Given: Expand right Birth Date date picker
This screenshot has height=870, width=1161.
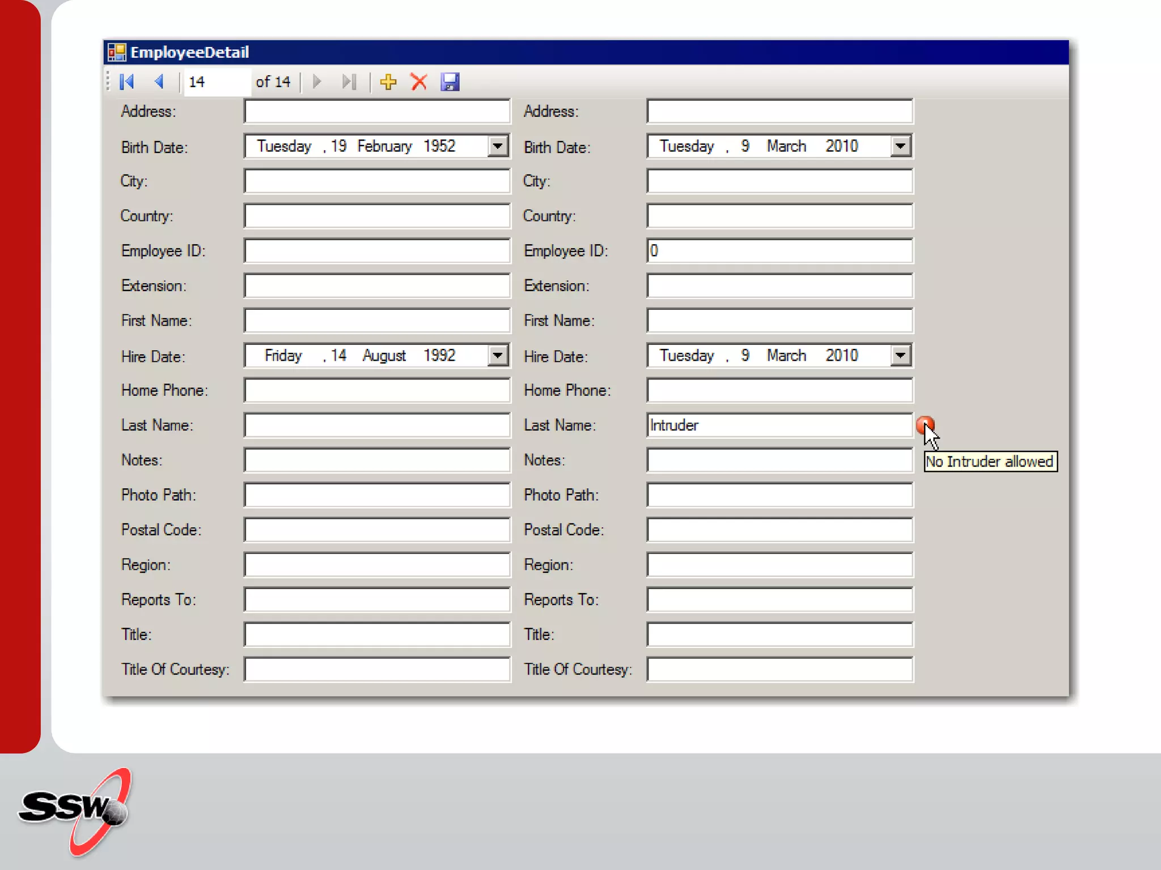Looking at the screenshot, I should click(900, 146).
